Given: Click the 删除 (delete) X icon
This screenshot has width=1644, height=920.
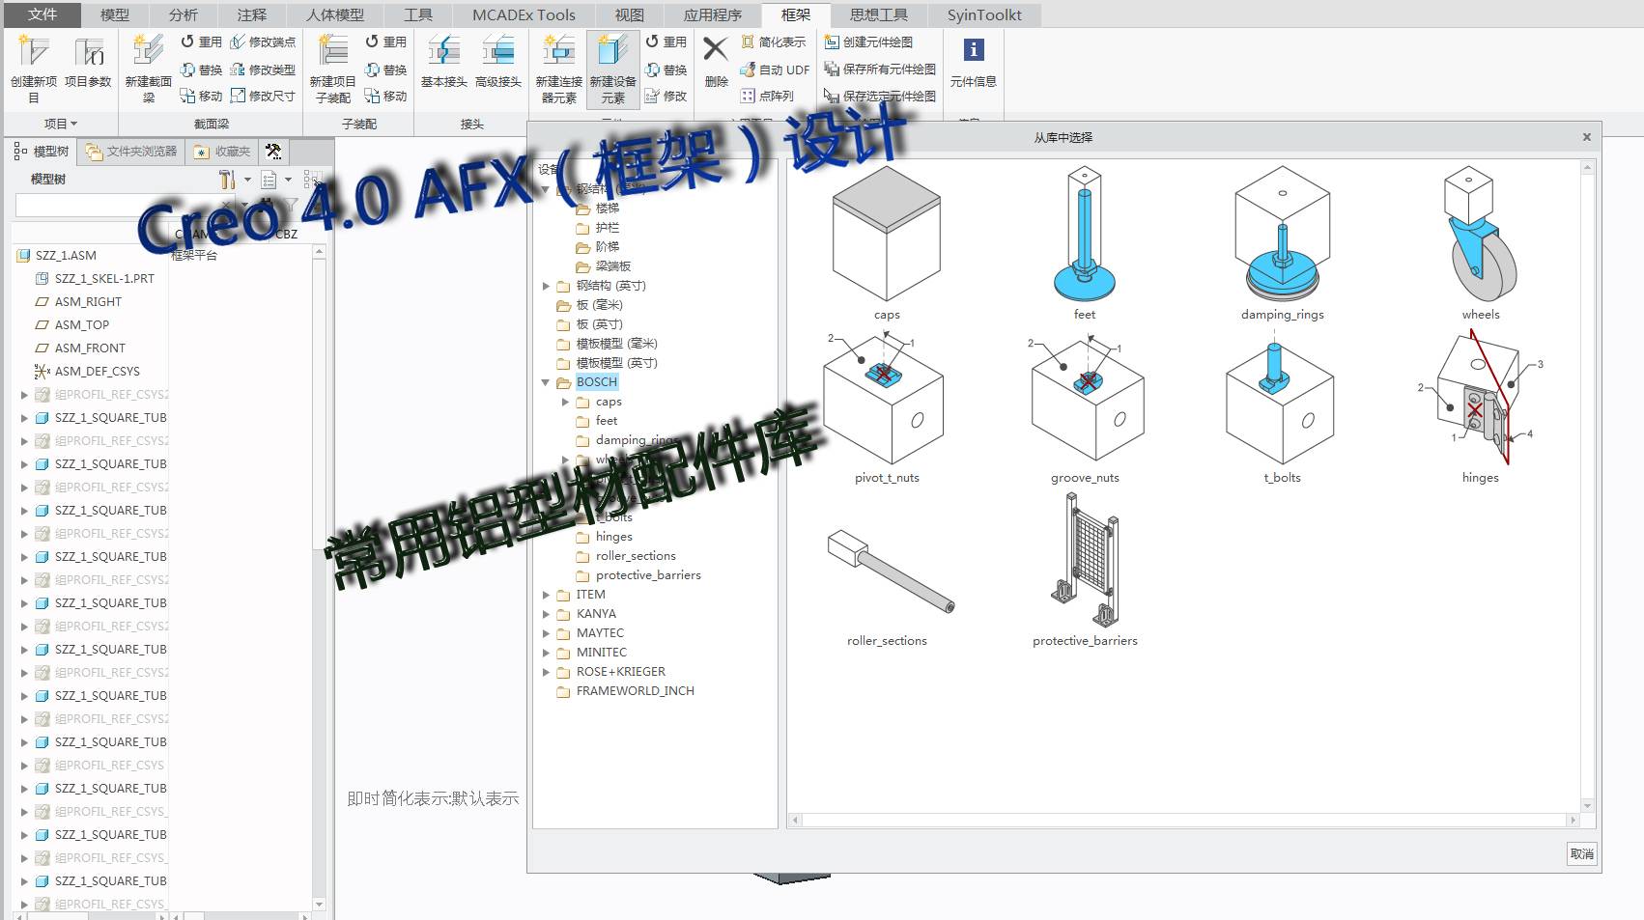Looking at the screenshot, I should pos(716,50).
